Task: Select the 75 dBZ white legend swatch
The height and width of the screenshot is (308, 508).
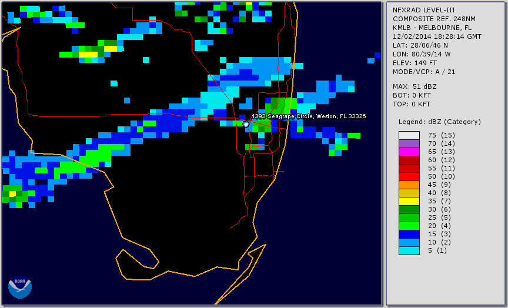Action: tap(409, 135)
